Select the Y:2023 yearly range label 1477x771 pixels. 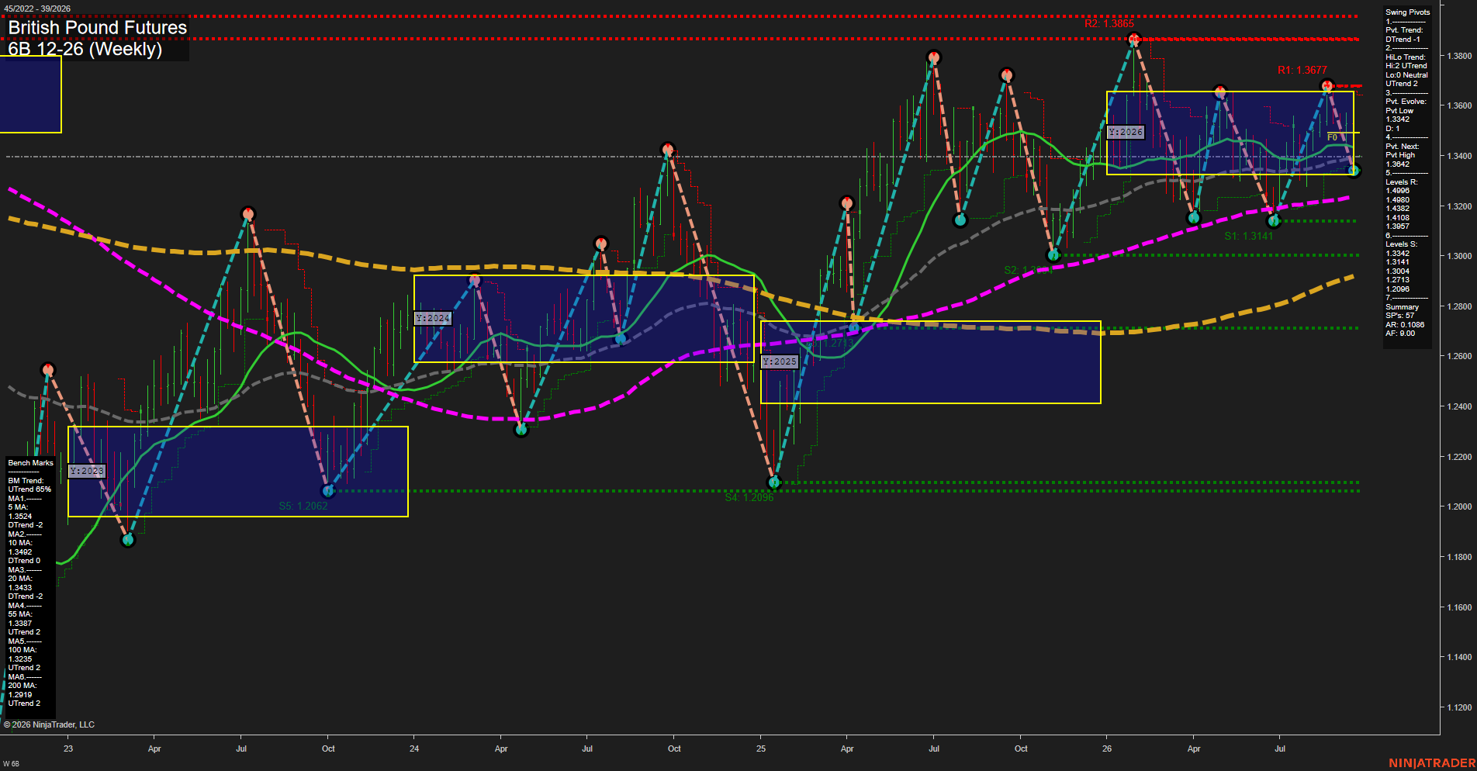click(86, 471)
